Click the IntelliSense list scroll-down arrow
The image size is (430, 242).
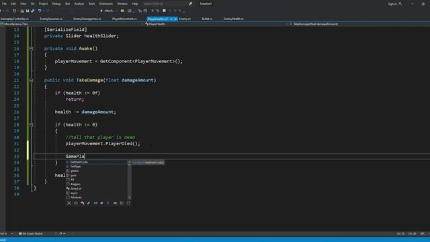click(x=130, y=198)
